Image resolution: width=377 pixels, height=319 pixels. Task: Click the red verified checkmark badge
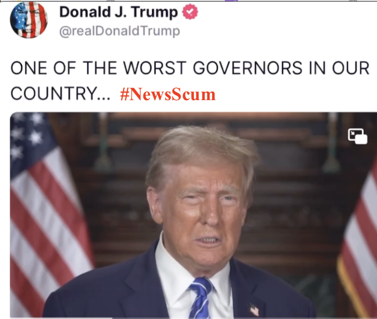[x=190, y=12]
